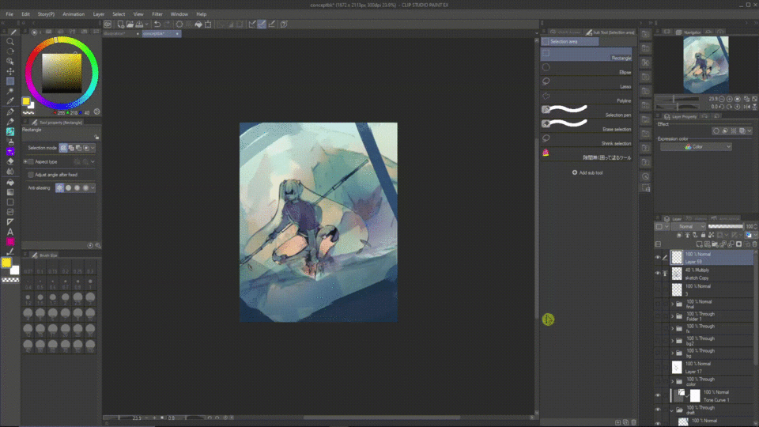Click Navigator zoom in plus icon

[x=730, y=99]
